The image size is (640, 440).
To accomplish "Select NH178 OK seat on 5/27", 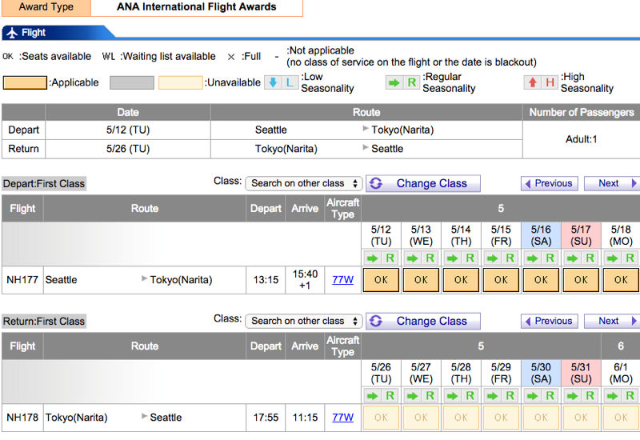I will click(421, 418).
